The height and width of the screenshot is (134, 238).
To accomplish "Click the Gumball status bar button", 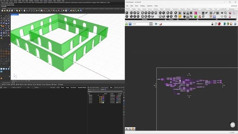I will click(82, 88).
